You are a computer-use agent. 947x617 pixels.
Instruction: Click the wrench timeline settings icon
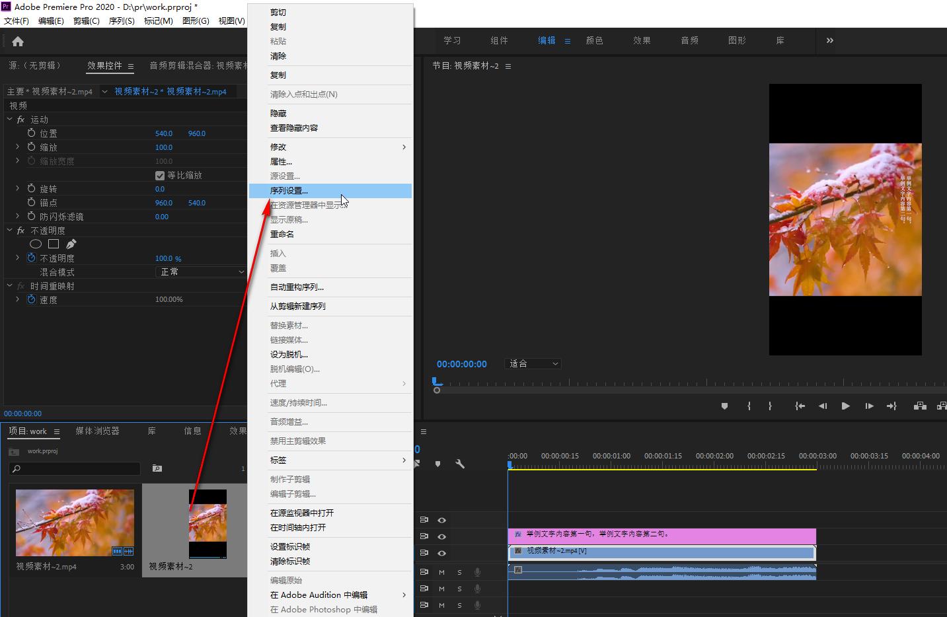[x=460, y=464]
